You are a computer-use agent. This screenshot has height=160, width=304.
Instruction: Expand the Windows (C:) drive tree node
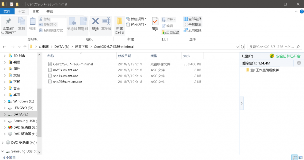4,102
